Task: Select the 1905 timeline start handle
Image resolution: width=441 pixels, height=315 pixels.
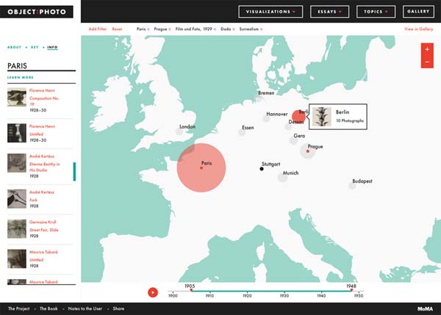Action: tap(191, 290)
